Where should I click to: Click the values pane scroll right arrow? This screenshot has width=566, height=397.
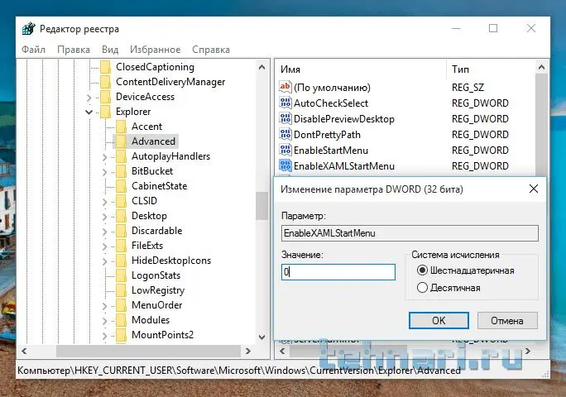(528, 351)
